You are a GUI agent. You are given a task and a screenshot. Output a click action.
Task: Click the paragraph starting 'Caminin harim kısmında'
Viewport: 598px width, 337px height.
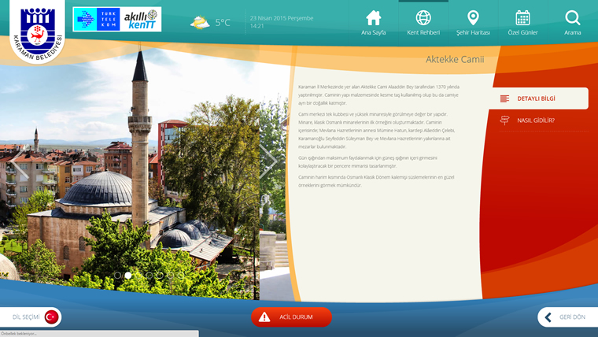[x=376, y=181]
